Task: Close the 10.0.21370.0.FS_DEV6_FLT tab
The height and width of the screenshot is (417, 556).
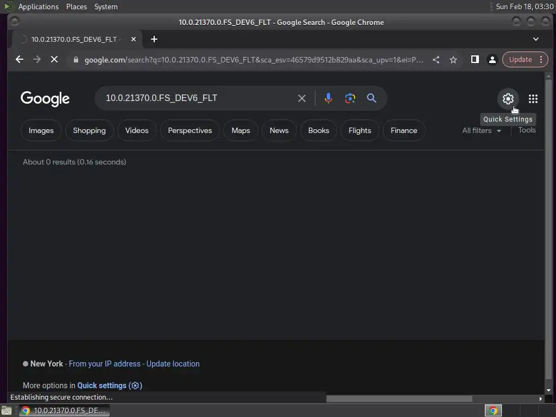Action: point(134,39)
